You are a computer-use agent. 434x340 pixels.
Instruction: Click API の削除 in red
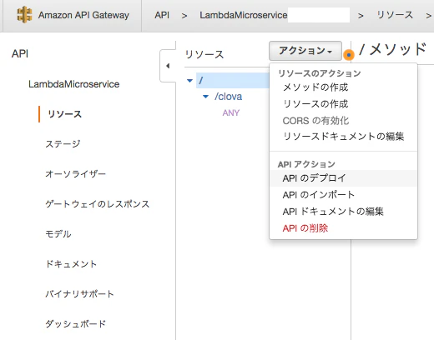305,228
